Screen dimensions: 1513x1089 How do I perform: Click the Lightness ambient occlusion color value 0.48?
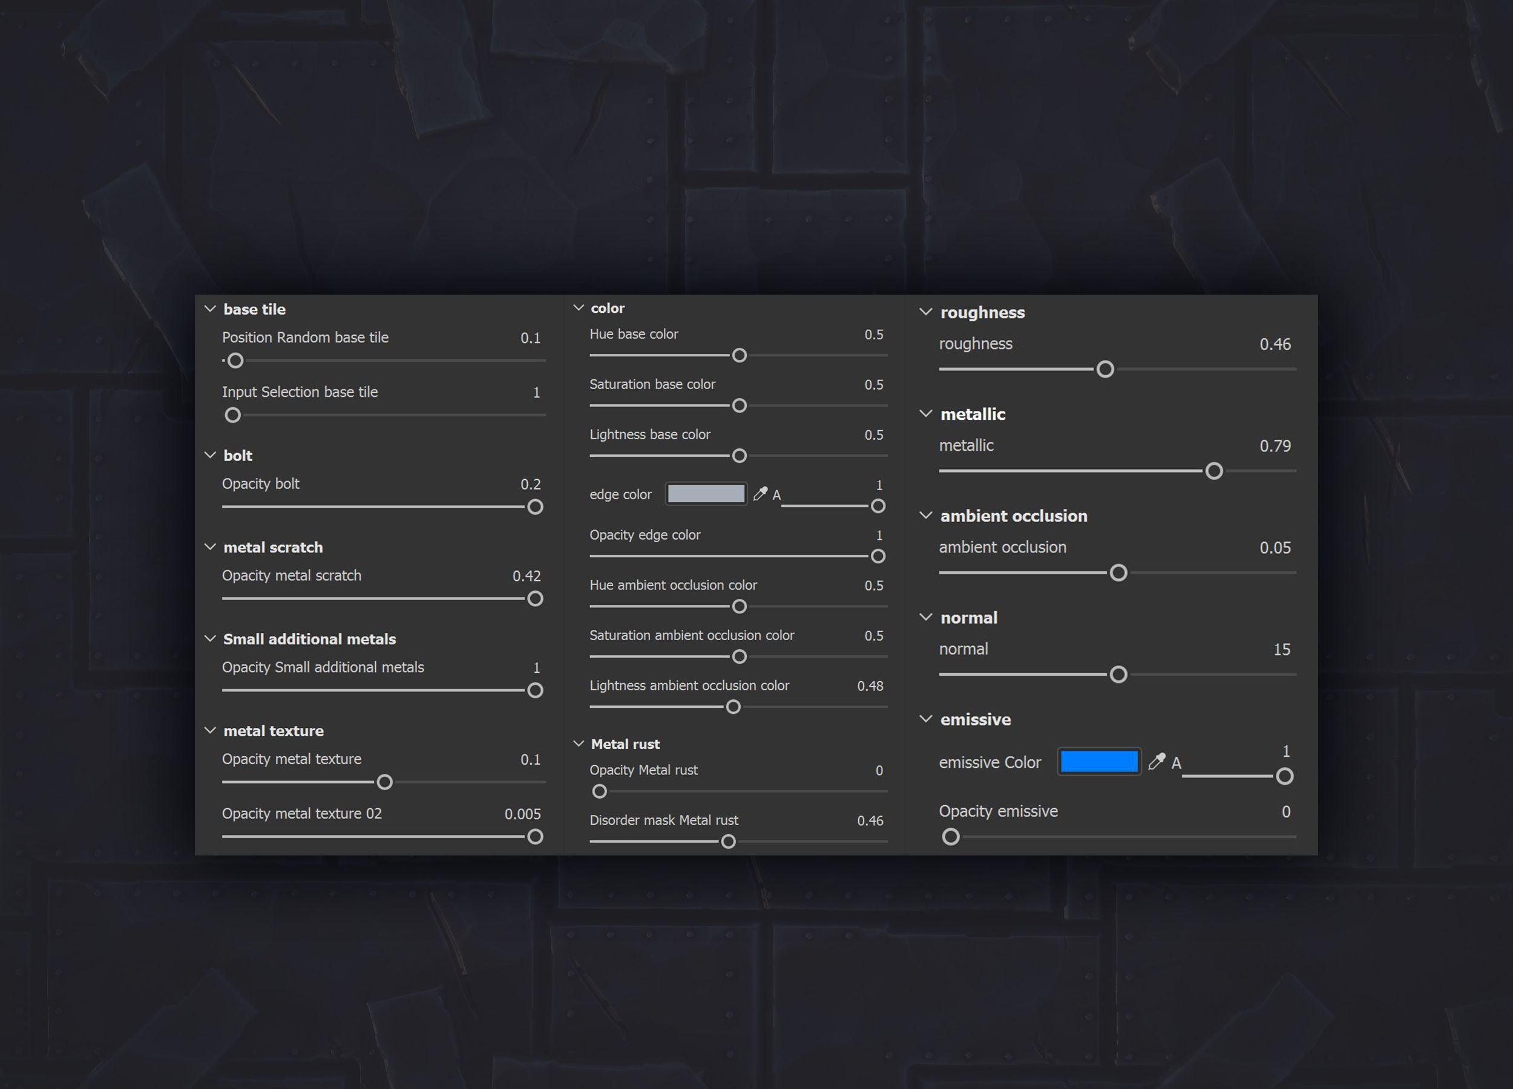870,685
